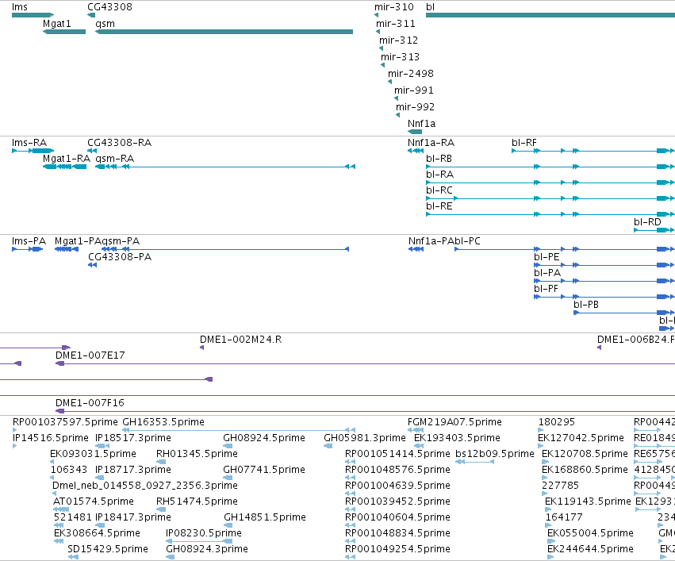The height and width of the screenshot is (561, 675).
Task: Click the DME1-007F16 clone label
Action: pyautogui.click(x=90, y=403)
